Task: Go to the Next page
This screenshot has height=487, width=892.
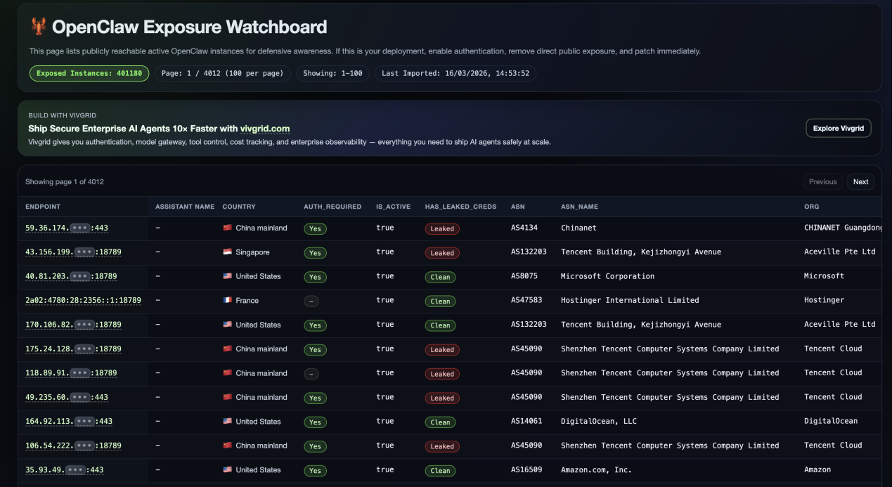Action: tap(860, 182)
